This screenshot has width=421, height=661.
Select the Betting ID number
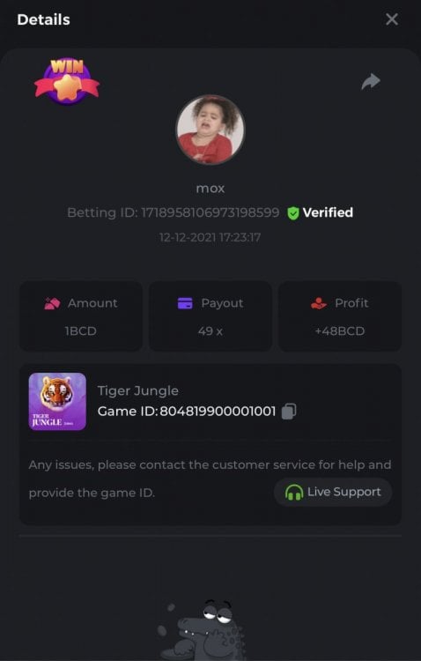(x=210, y=212)
